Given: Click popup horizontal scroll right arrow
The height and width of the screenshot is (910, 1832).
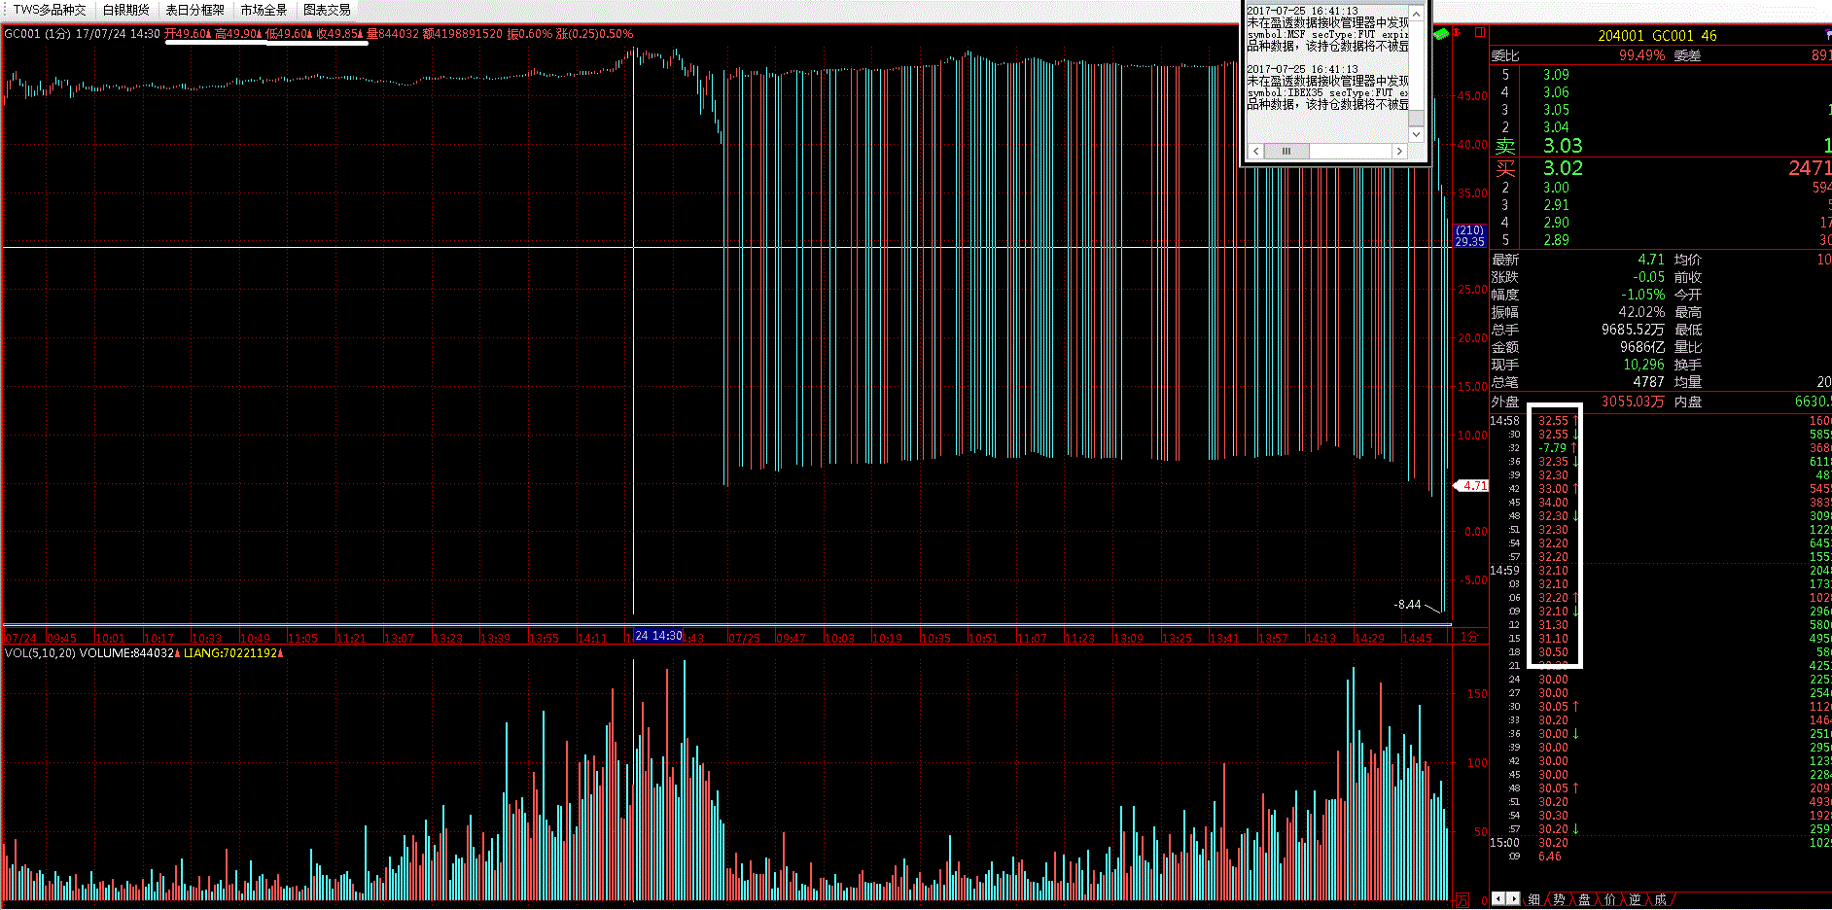Looking at the screenshot, I should click(1399, 152).
